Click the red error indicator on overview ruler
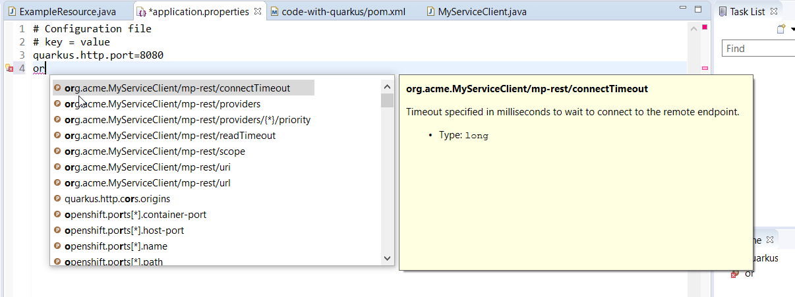Screen dimensions: 795x297 (x=705, y=27)
